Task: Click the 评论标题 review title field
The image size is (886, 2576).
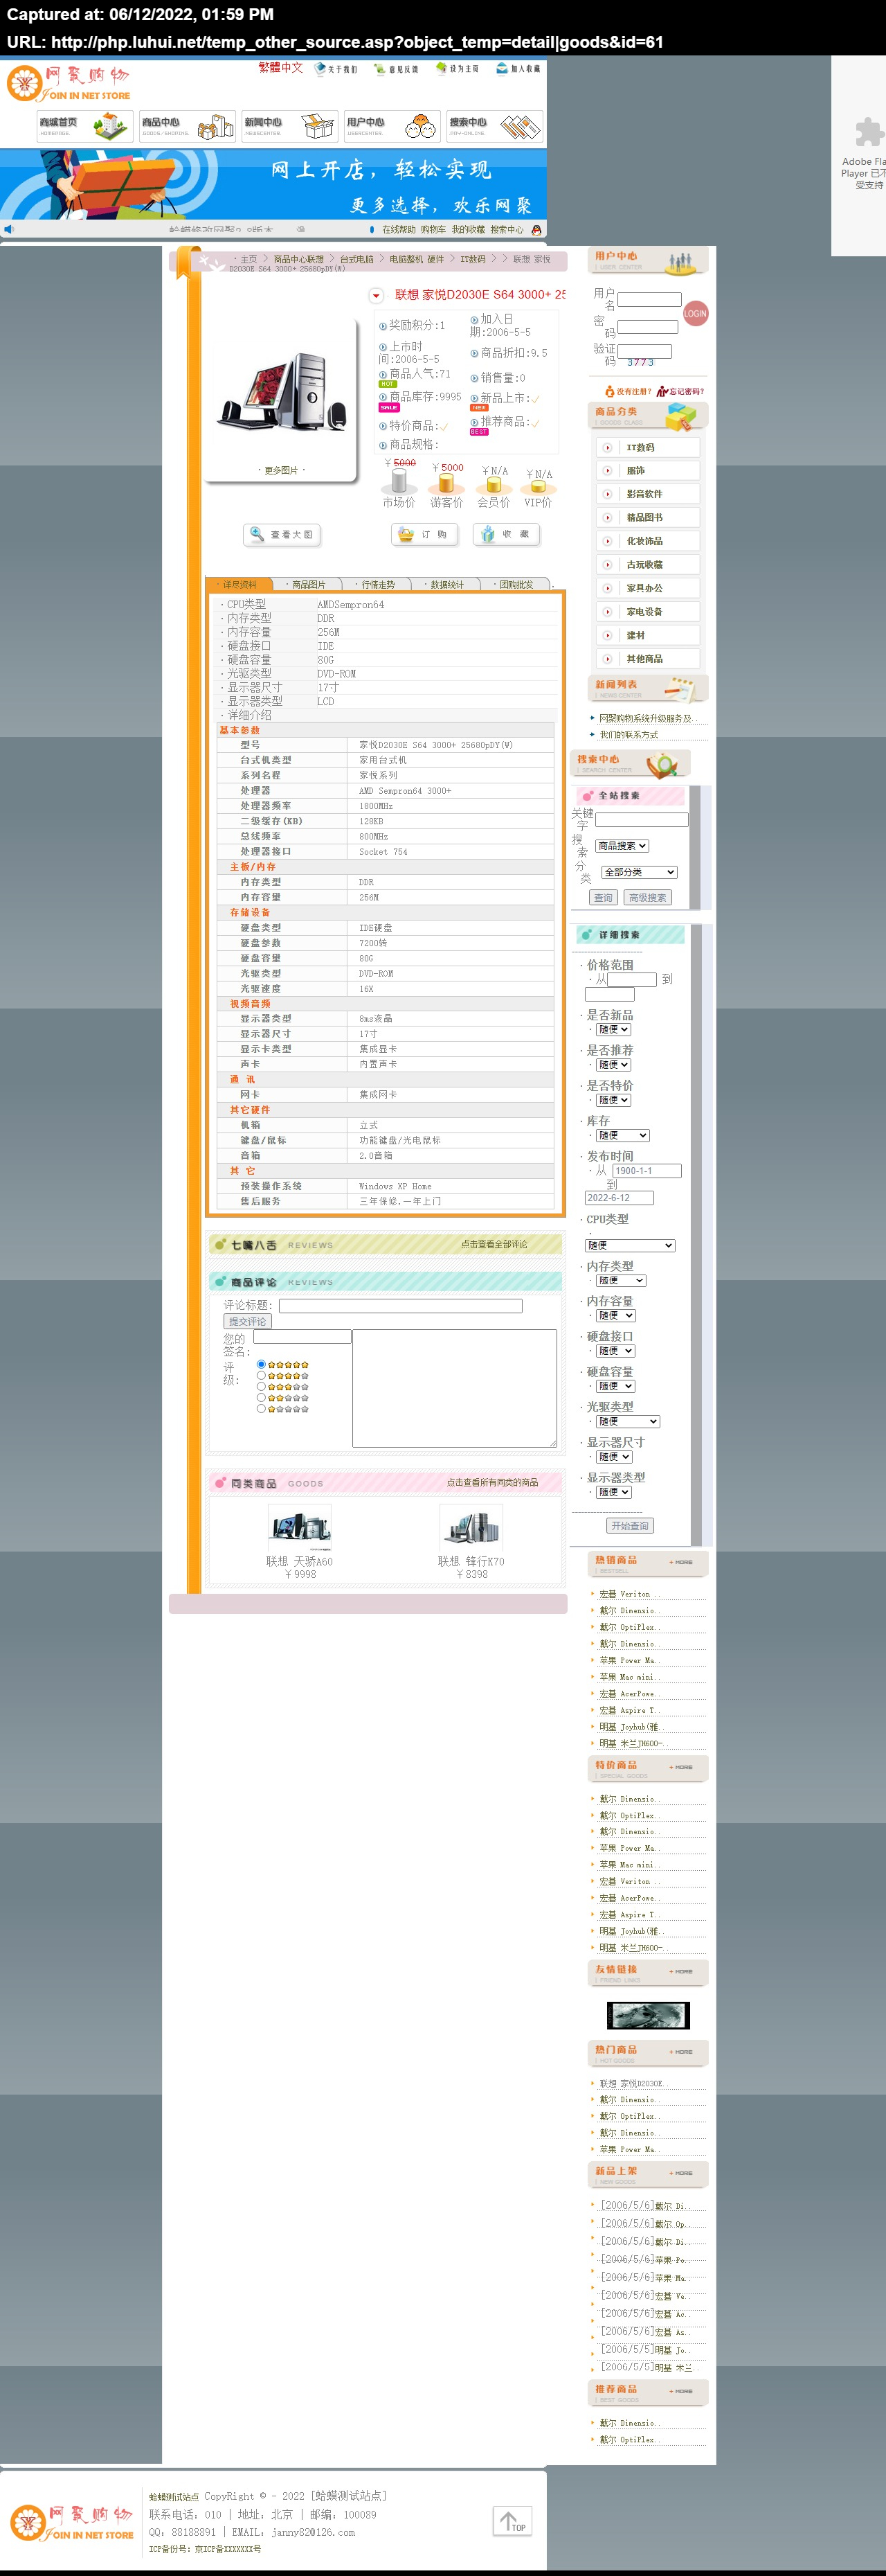Action: pyautogui.click(x=401, y=1306)
